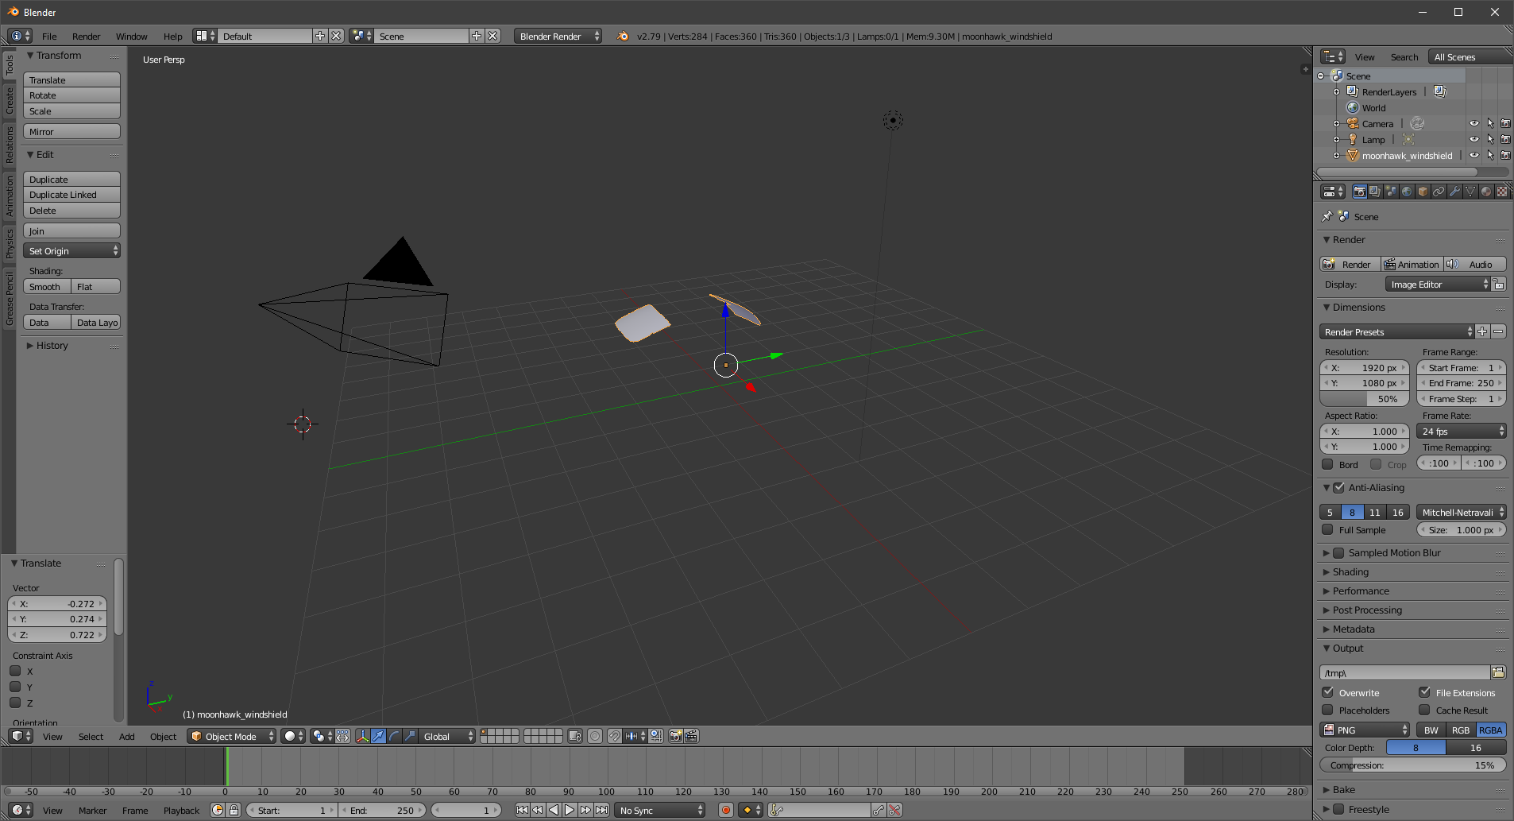Delete keyframes using the crossed-key icon
The width and height of the screenshot is (1514, 821).
pyautogui.click(x=894, y=810)
